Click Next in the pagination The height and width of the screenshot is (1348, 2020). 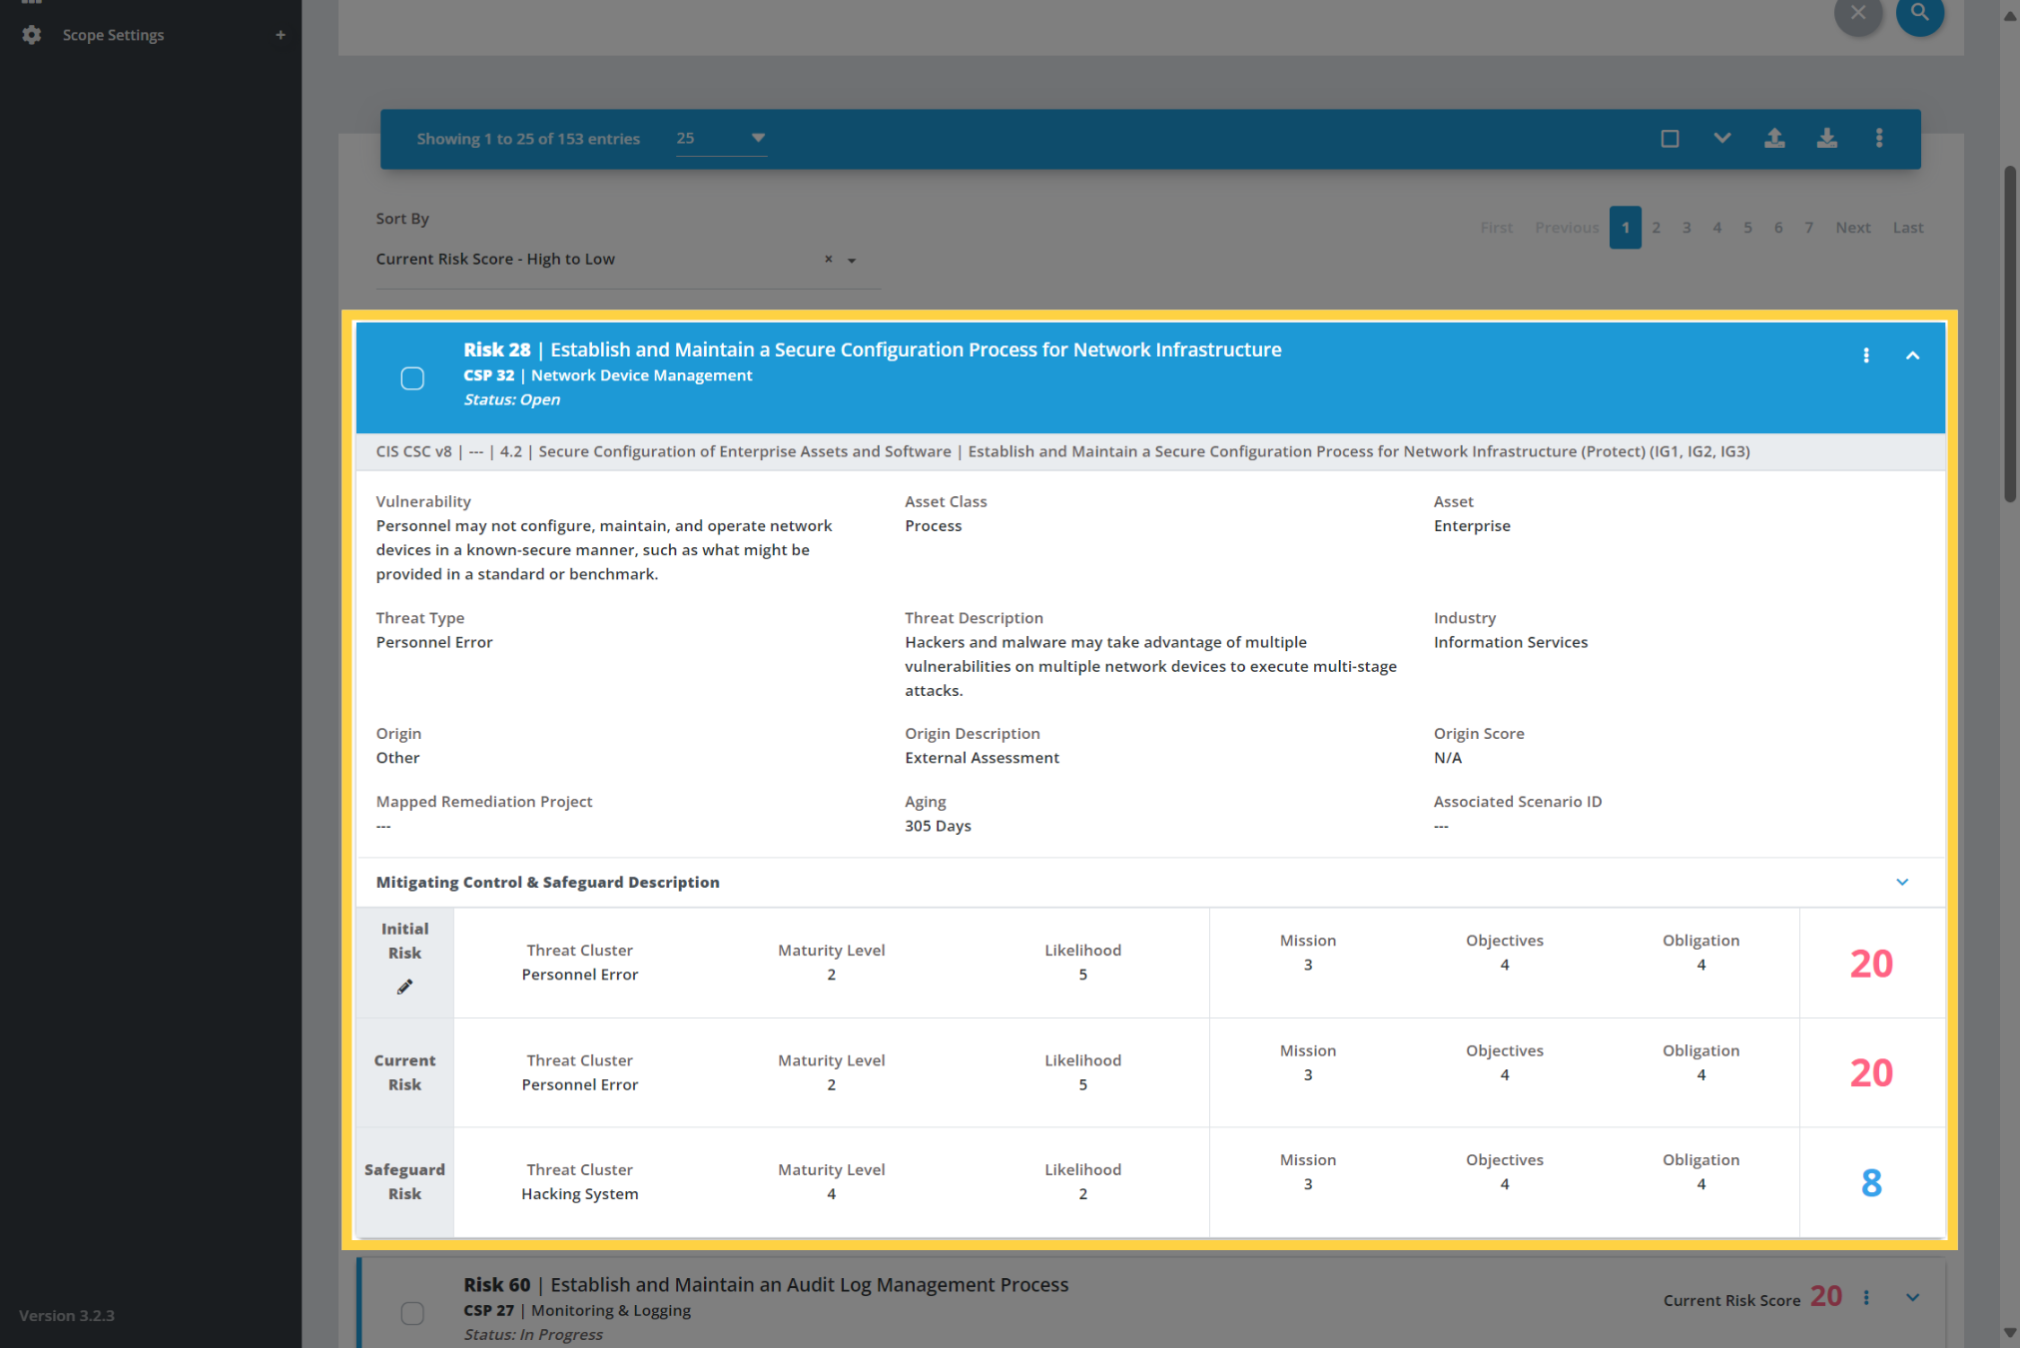coord(1852,228)
